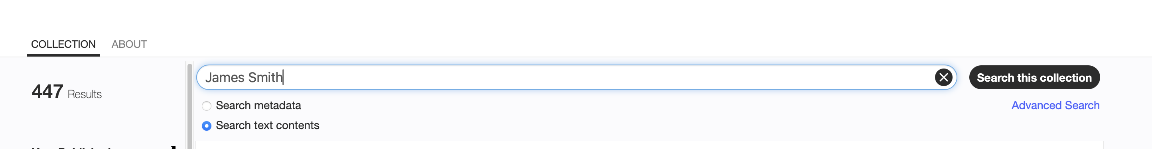The height and width of the screenshot is (149, 1152).
Task: Expand the Year Published facet section
Action: pyautogui.click(x=104, y=147)
